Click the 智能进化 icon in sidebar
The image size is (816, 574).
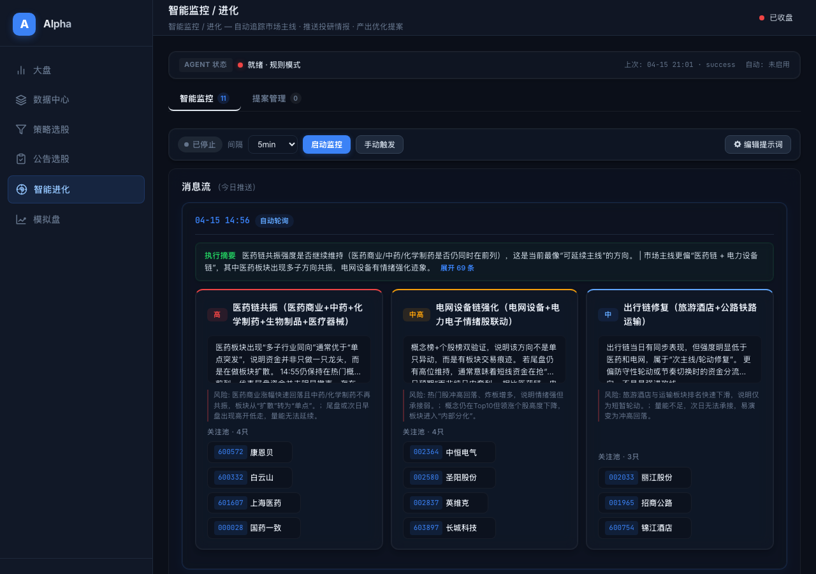pos(22,189)
